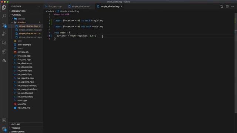Image resolution: width=237 pixels, height=133 pixels.
Task: Open the Makefile
Action: [26, 104]
